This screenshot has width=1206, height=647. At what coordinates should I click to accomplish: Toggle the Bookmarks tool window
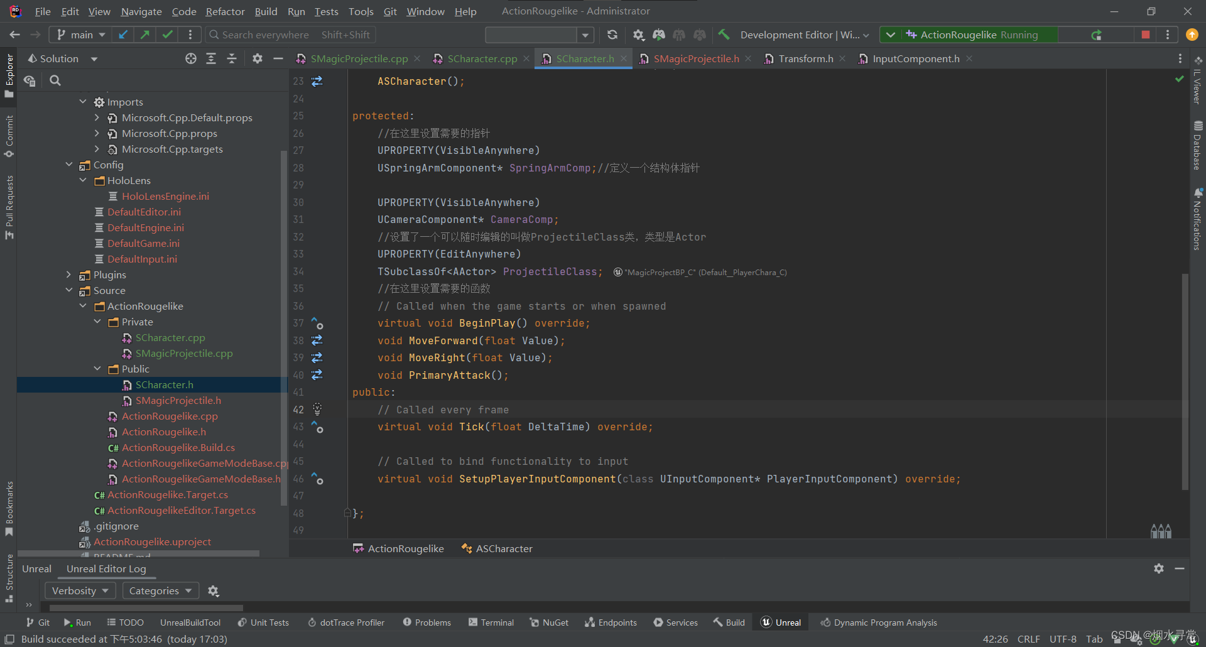point(9,506)
